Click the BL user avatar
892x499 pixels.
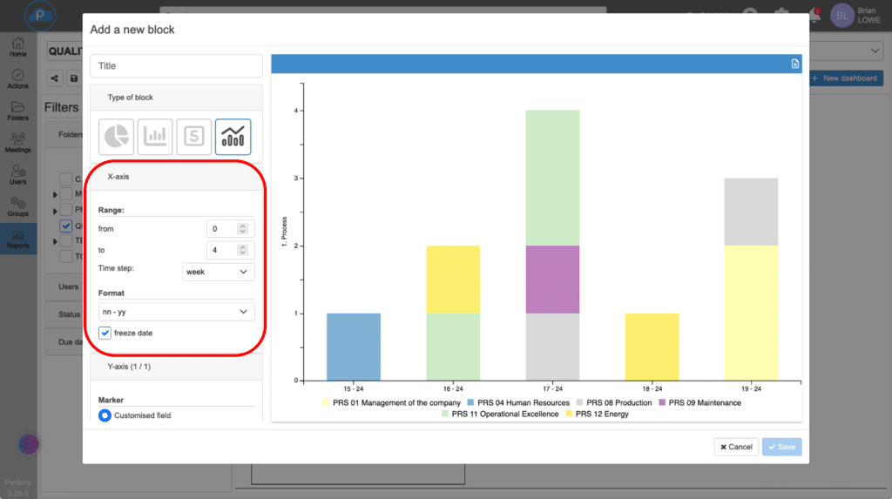[x=842, y=16]
